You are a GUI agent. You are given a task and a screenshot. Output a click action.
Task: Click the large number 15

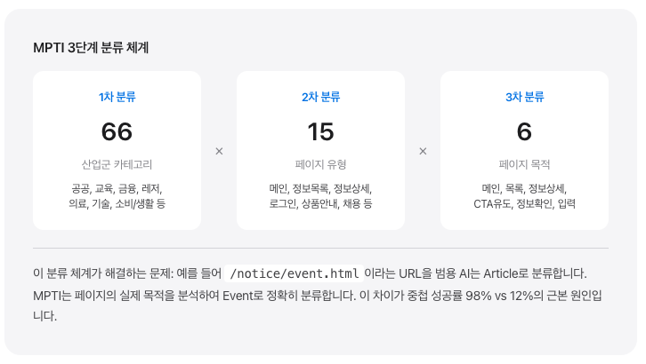pos(320,131)
